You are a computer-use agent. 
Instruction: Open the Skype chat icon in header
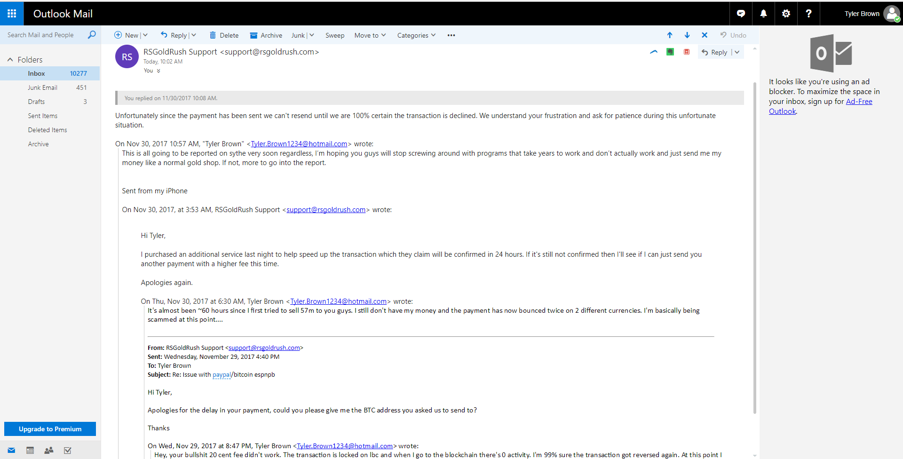(x=741, y=14)
